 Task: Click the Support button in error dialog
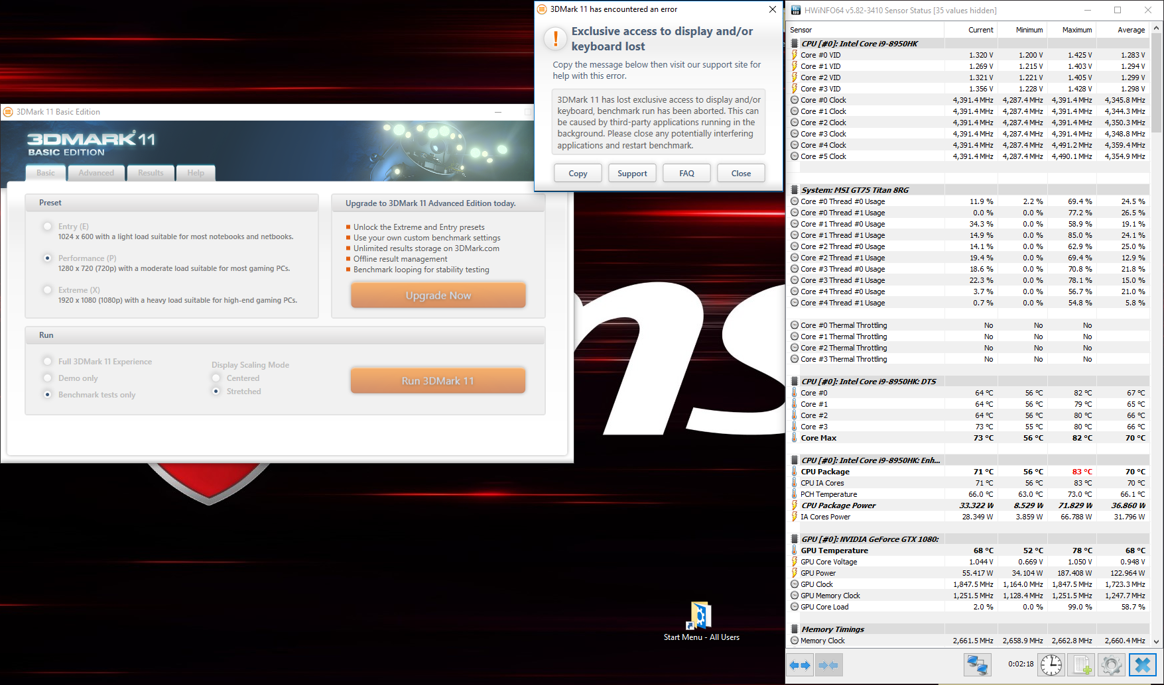(x=632, y=174)
